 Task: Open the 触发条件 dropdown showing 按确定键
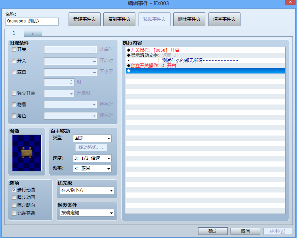point(87,213)
